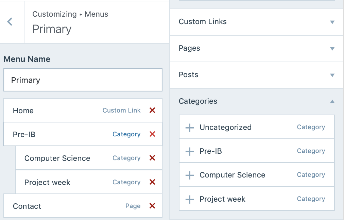Screen dimensions: 344x220
Task: Click the Menu Name text field
Action: [83, 80]
